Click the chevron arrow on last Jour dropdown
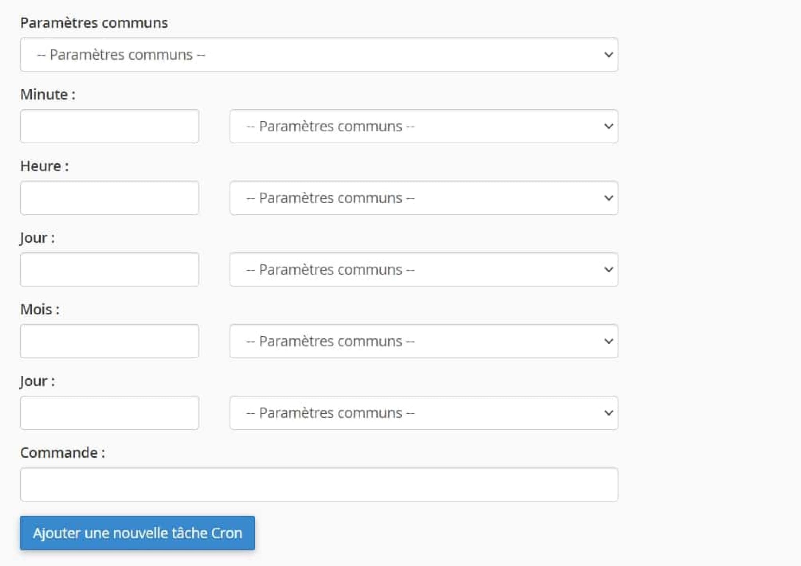This screenshot has height=566, width=801. pyautogui.click(x=608, y=413)
